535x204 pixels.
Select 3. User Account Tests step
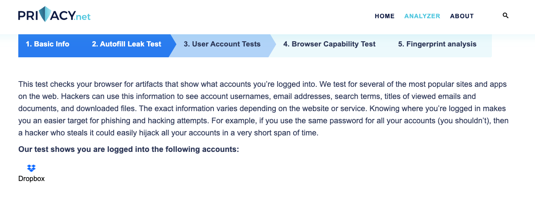tap(222, 44)
